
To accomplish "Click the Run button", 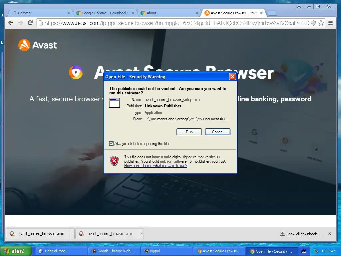I will [189, 132].
